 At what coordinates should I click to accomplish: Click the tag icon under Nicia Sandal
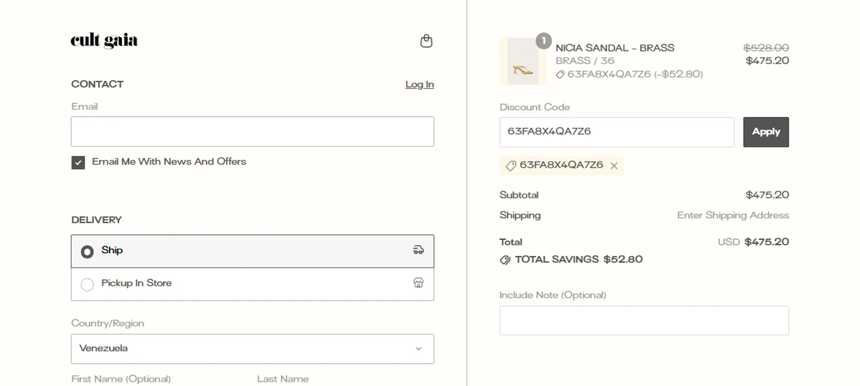coord(560,74)
